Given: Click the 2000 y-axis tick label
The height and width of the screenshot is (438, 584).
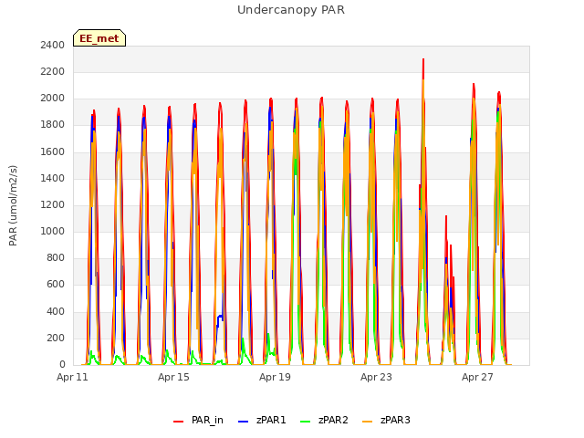Looking at the screenshot, I should 53,99.
